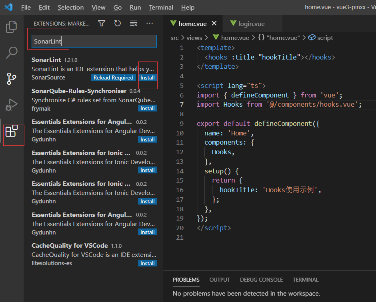Open the Selection menu
376x302 pixels.
click(70, 8)
